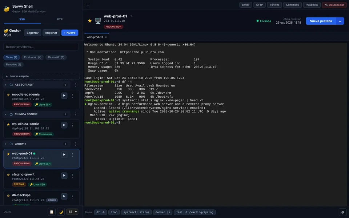Connect to db-backups using play button
349x218 pixels.
click(x=64, y=197)
